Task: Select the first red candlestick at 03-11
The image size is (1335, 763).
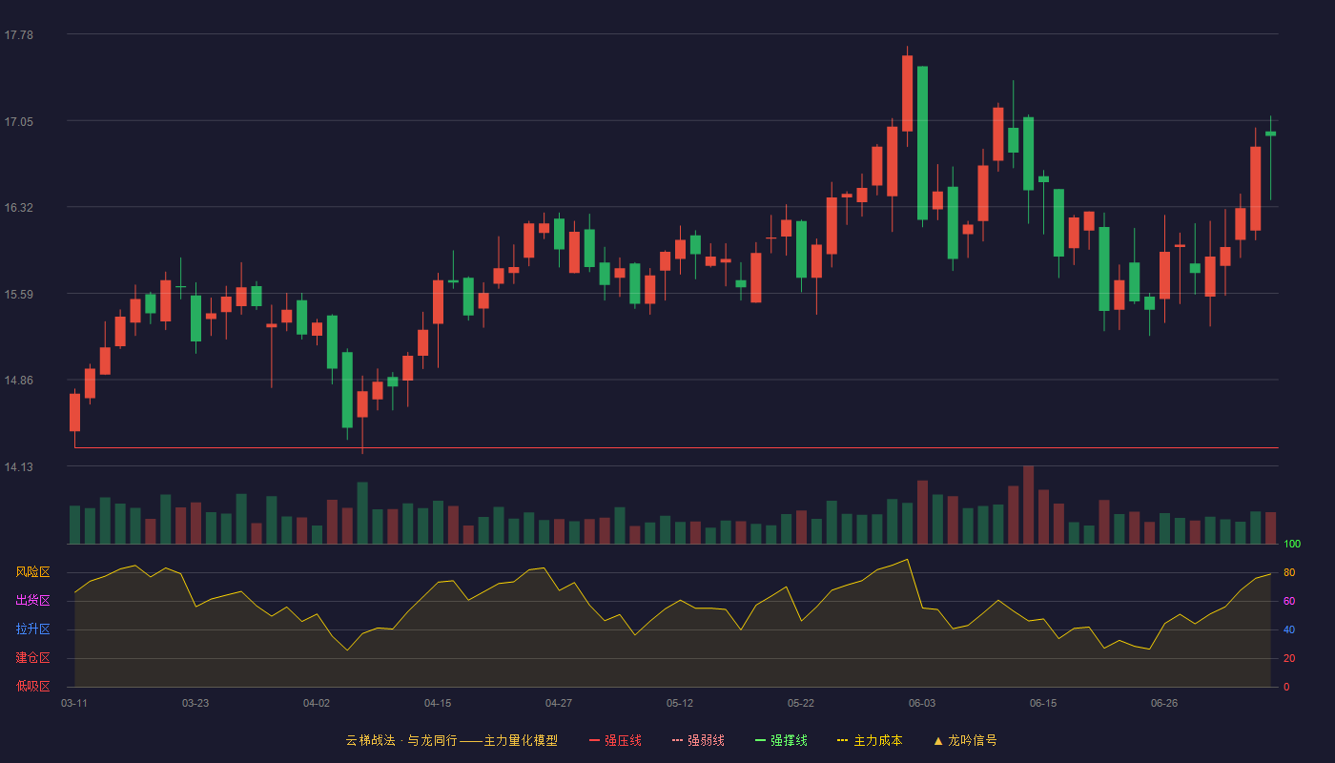Action: coord(74,412)
